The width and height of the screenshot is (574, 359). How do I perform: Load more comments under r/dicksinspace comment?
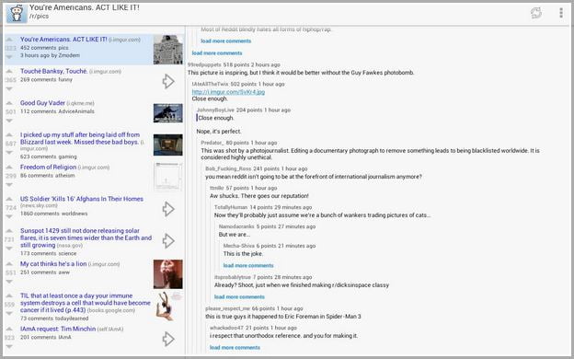pos(239,296)
